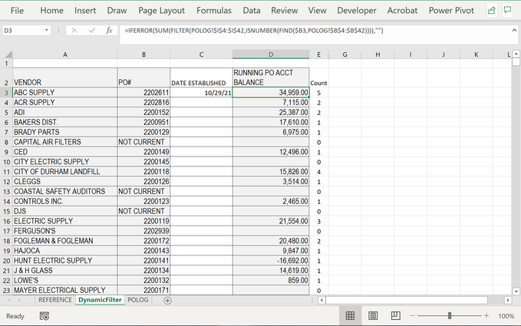521x326 pixels.
Task: Open the Power Pivot ribbon tab
Action: (451, 11)
